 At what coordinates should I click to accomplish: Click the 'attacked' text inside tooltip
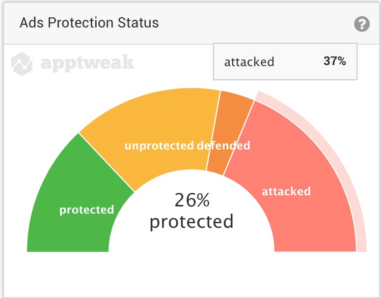249,62
